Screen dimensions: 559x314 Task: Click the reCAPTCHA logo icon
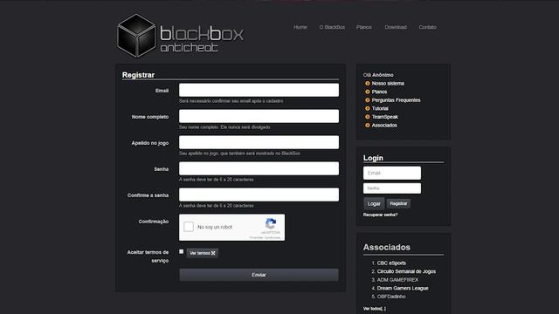(271, 224)
